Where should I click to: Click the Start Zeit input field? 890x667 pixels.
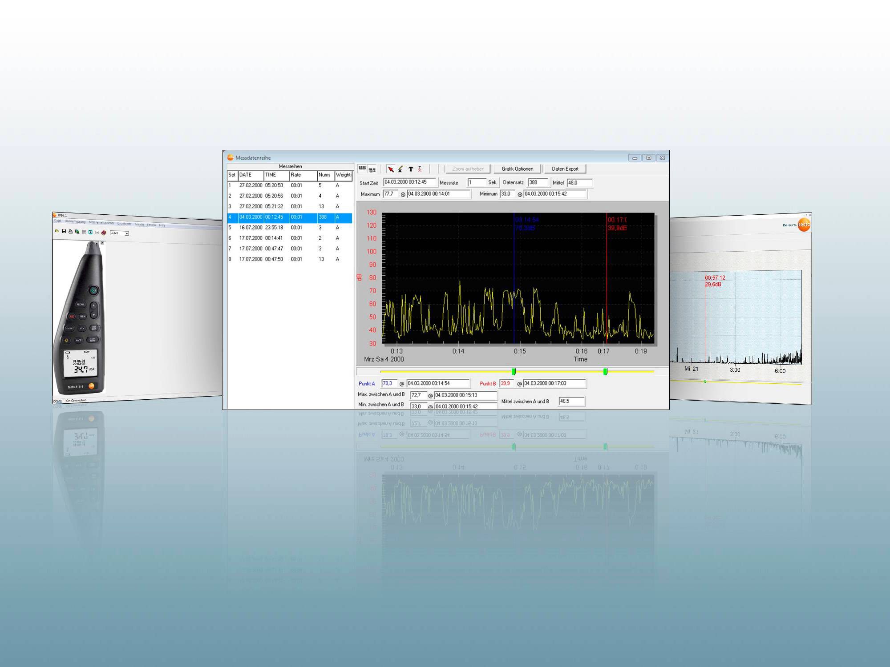pyautogui.click(x=409, y=182)
